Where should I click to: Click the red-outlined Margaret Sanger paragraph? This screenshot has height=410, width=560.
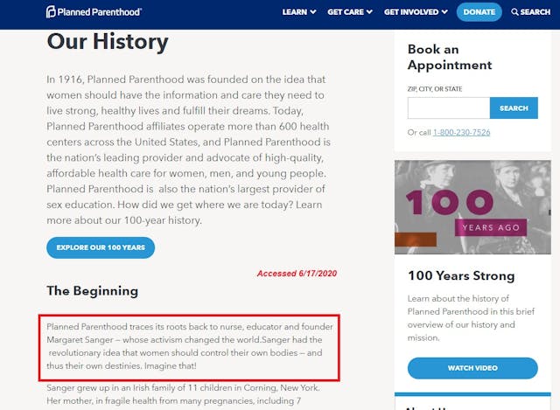(188, 346)
